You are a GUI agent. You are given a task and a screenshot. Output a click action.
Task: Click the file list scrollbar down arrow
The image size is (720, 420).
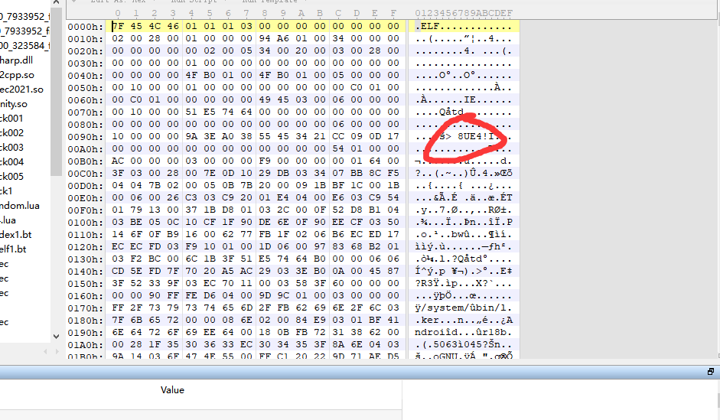point(56,336)
